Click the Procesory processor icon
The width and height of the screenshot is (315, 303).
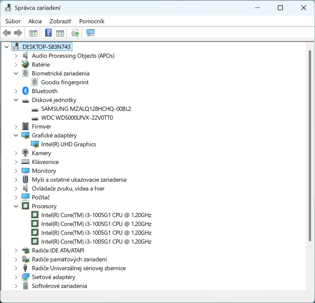pyautogui.click(x=25, y=206)
